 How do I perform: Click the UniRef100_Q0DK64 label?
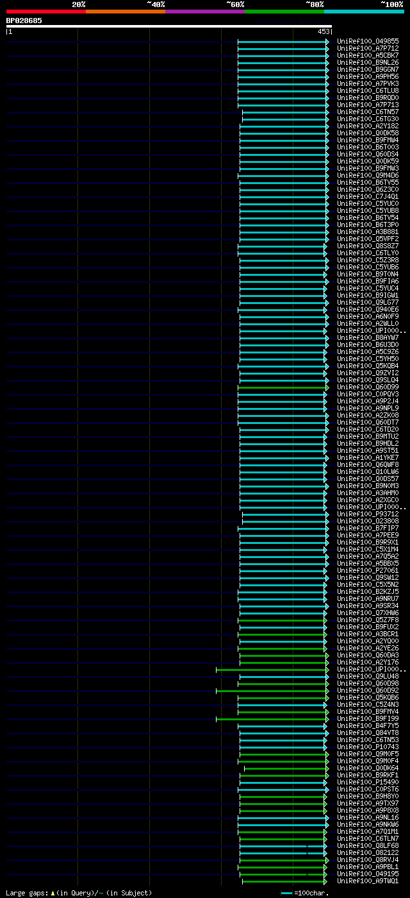(368, 768)
